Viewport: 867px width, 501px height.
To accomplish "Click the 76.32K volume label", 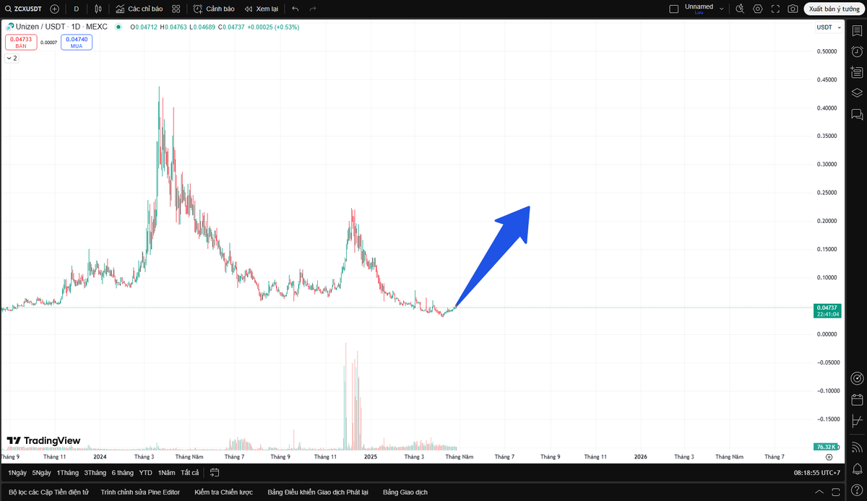I will tap(827, 448).
